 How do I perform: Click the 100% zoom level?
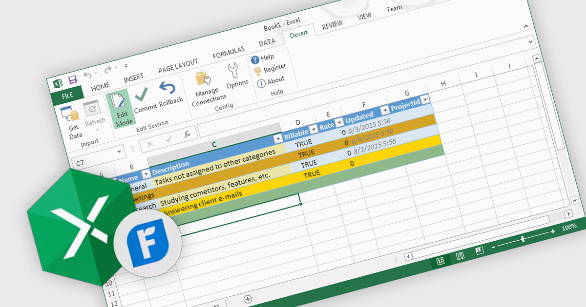[569, 227]
